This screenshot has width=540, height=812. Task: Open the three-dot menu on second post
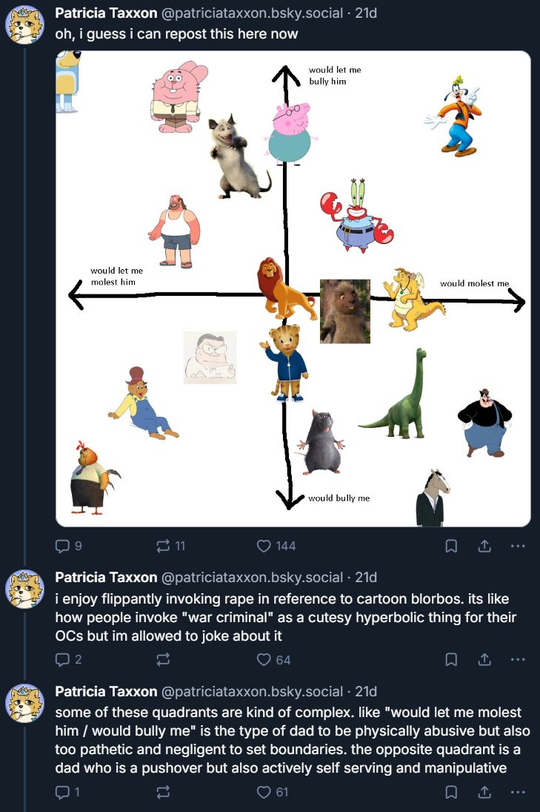pos(519,659)
